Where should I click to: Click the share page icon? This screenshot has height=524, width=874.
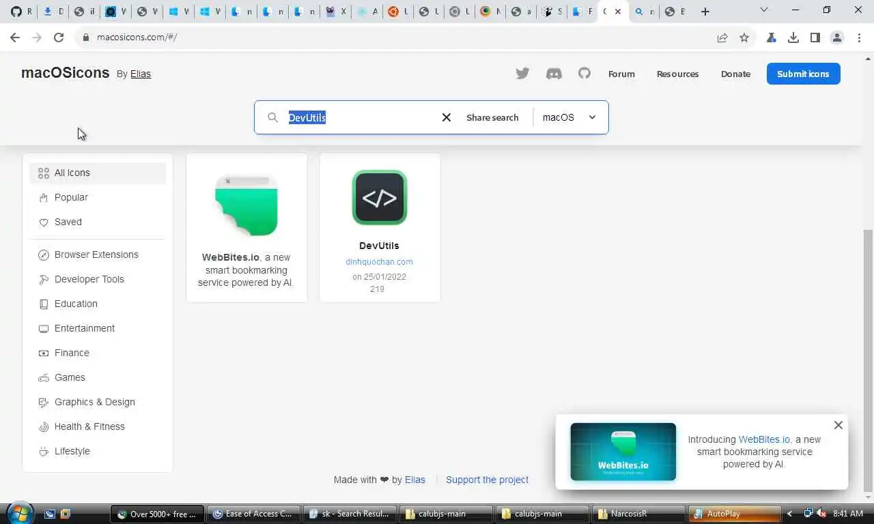722,38
